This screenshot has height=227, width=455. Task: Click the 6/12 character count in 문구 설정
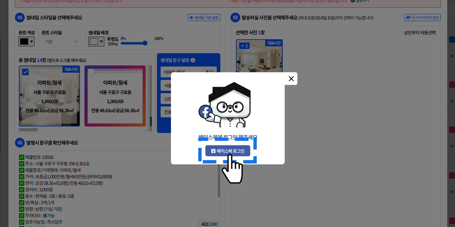click(210, 72)
